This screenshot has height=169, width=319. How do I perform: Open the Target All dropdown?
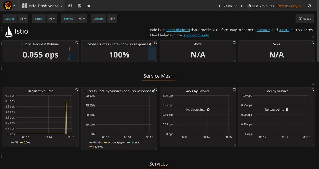(x=52, y=19)
